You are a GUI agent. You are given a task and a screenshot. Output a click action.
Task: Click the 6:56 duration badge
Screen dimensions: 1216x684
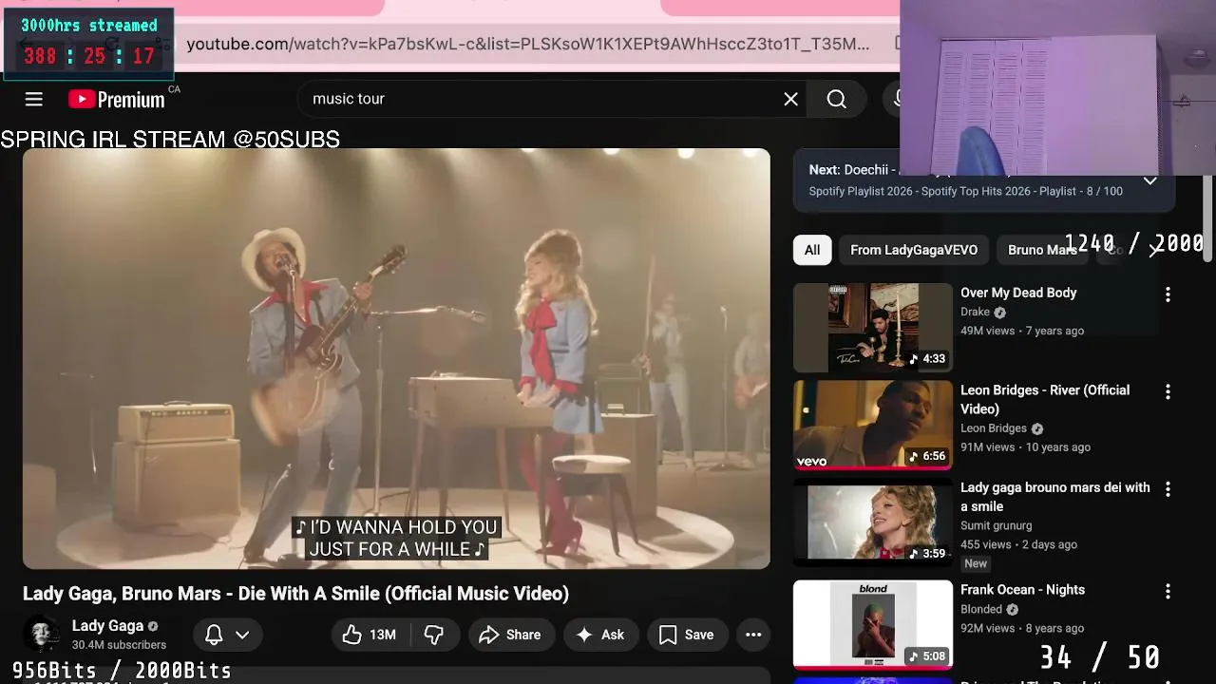[927, 456]
